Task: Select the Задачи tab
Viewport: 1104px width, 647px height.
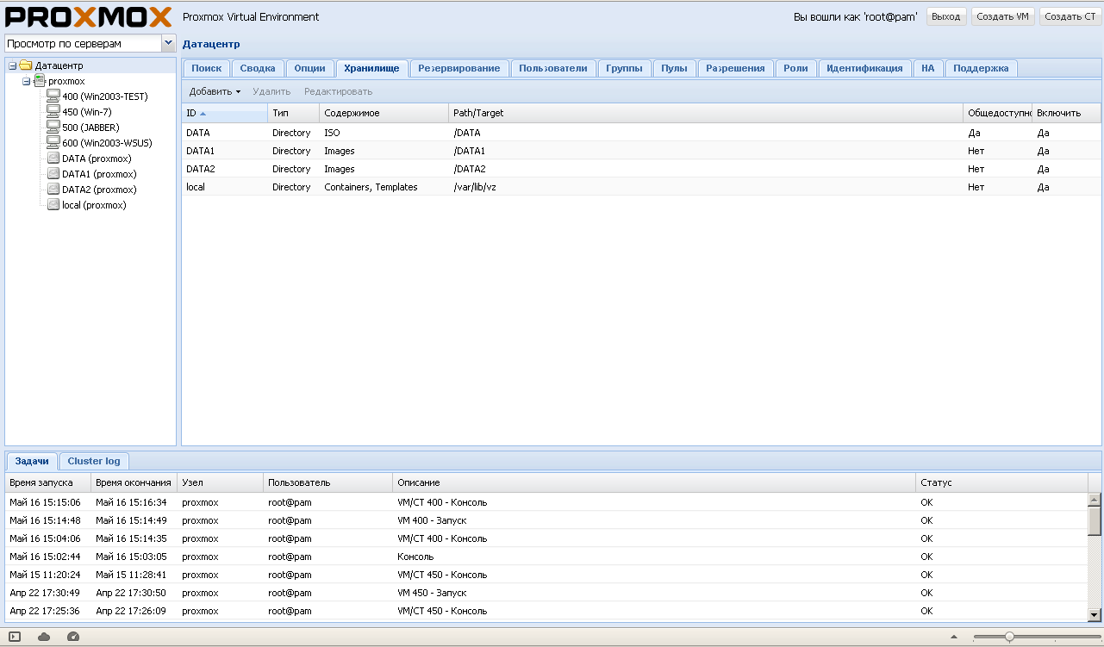Action: tap(32, 461)
